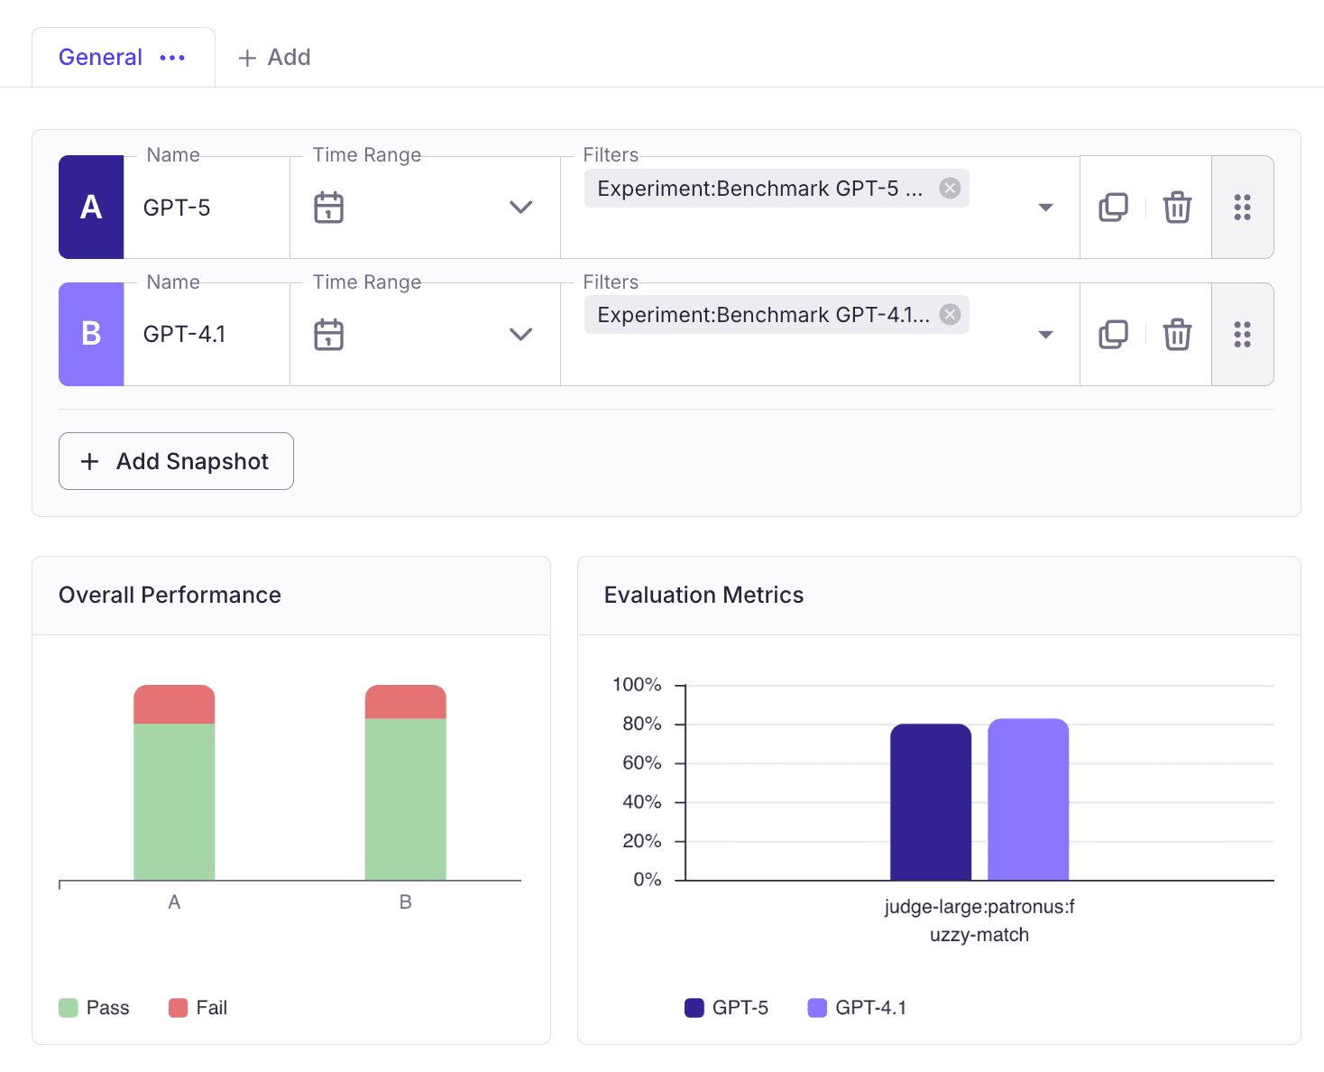
Task: Edit the Name field containing GPT-4.1
Action: point(207,335)
